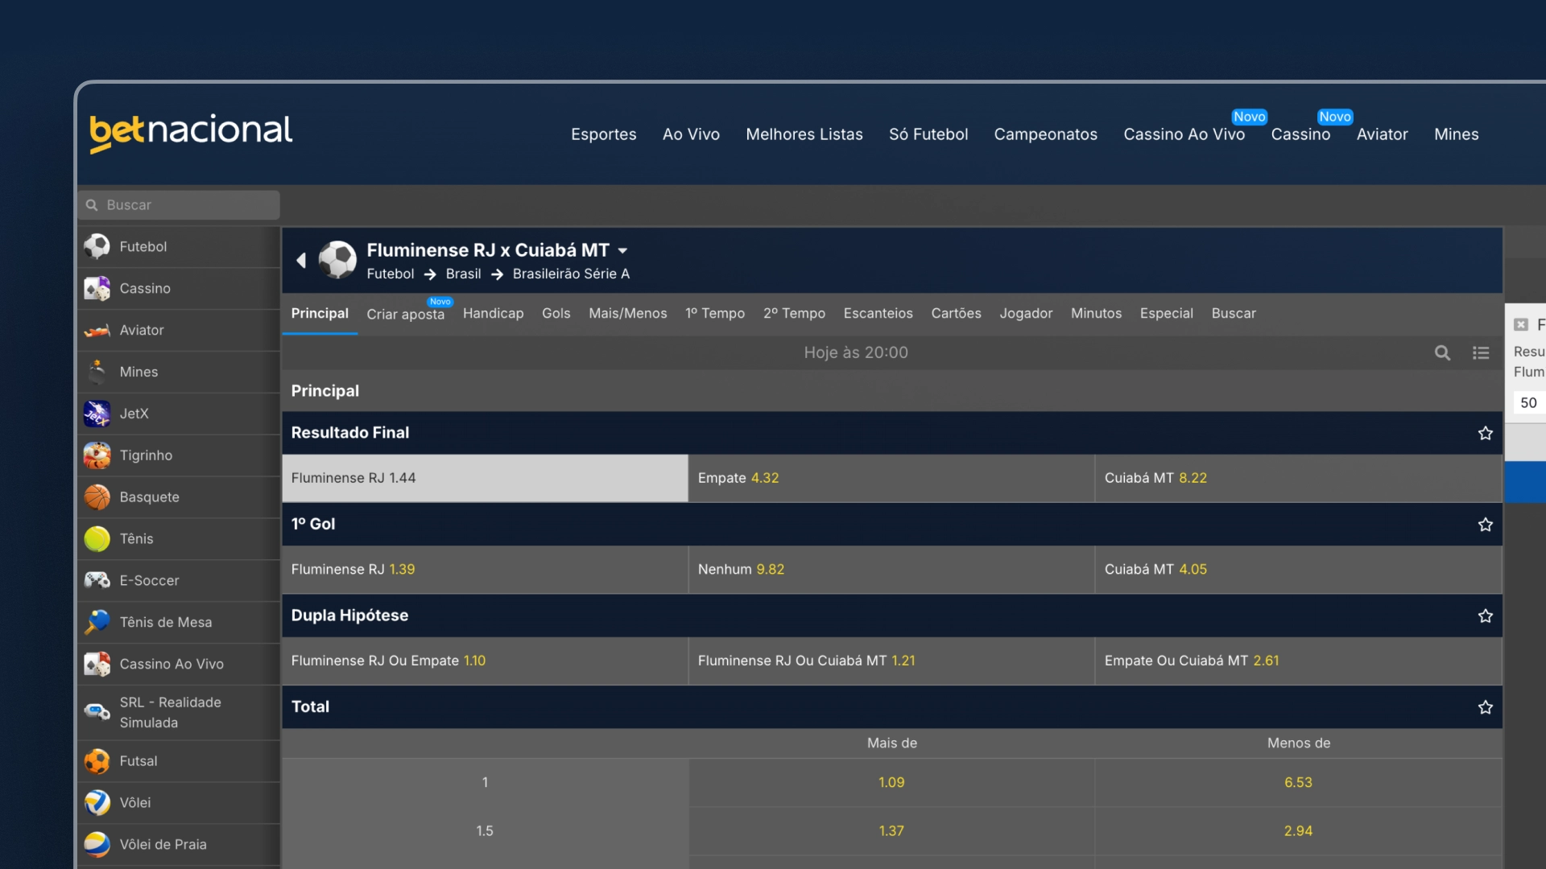Open the Futebol soccer ball sidebar icon
The height and width of the screenshot is (869, 1546).
point(97,246)
